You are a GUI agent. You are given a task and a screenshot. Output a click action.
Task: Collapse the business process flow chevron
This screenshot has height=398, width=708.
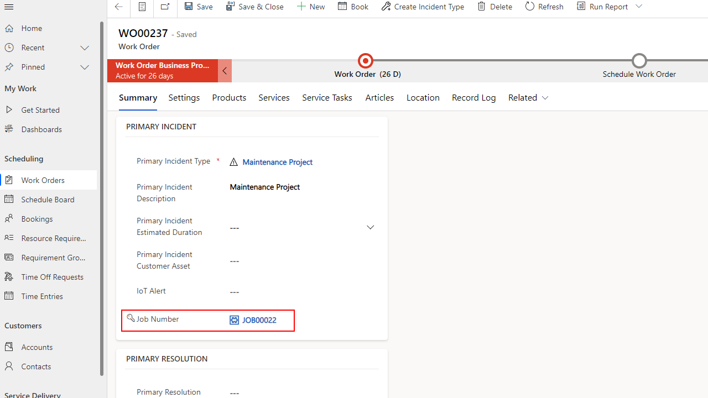coord(225,71)
